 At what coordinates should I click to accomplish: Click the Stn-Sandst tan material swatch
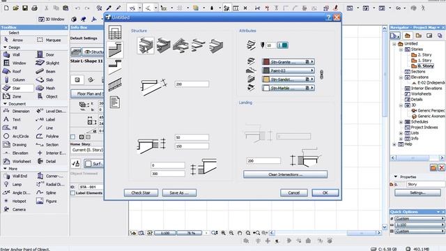(266, 79)
